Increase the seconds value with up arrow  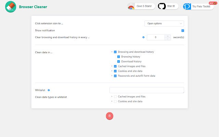(x=168, y=36)
